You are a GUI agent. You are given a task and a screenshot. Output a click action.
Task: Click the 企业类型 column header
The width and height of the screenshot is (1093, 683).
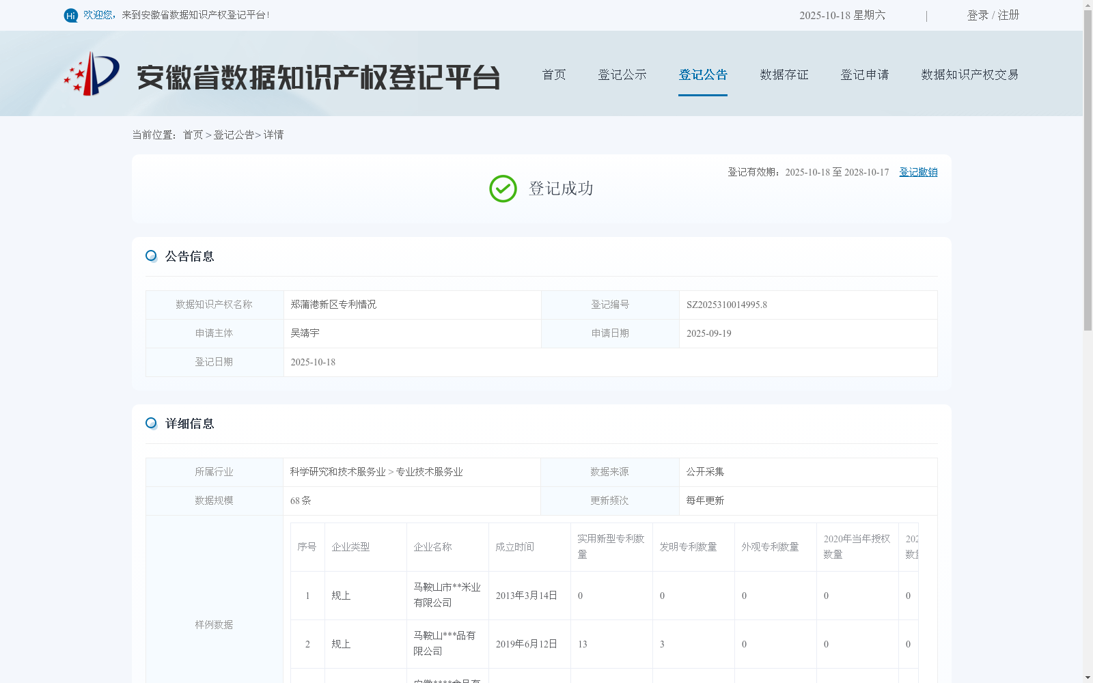[x=350, y=547]
